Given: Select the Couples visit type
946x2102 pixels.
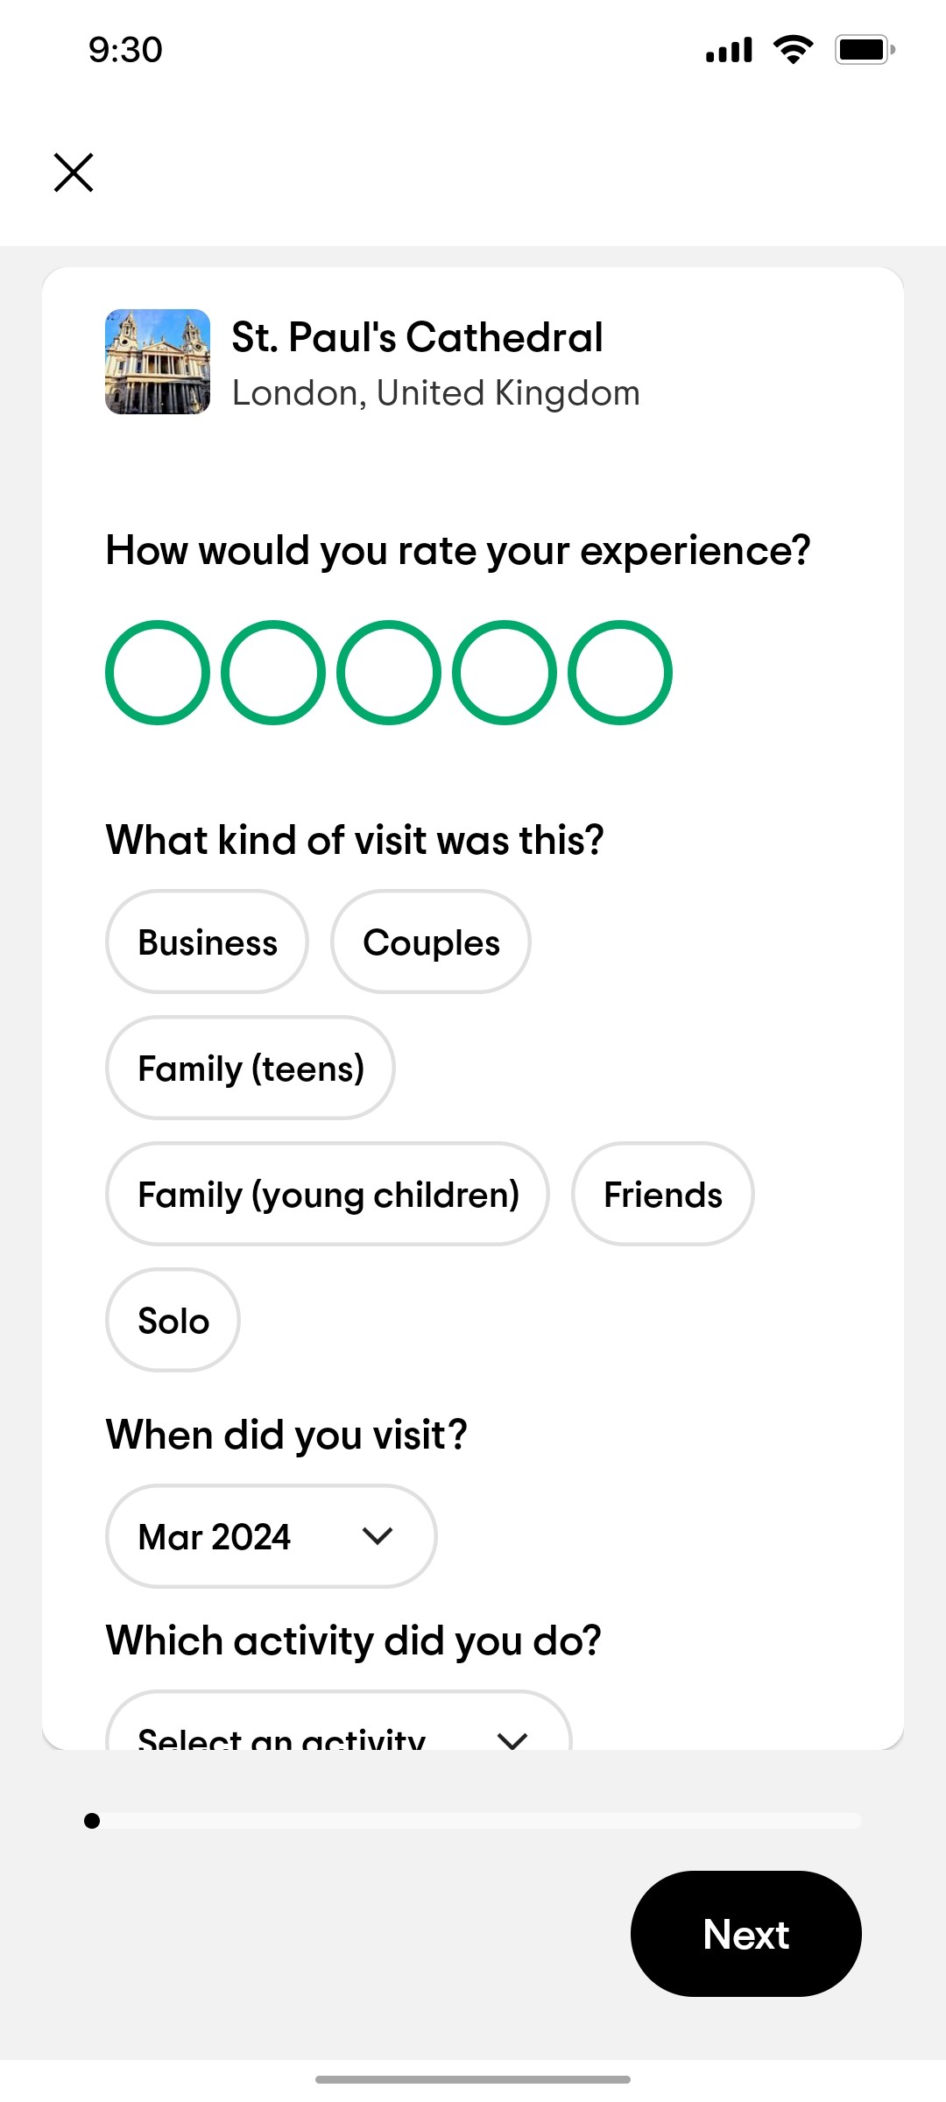Looking at the screenshot, I should 430,942.
